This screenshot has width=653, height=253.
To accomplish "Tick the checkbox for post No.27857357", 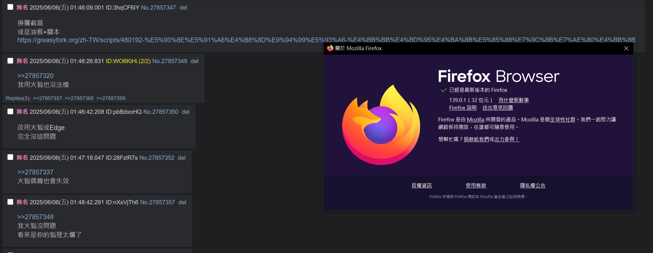I will coord(10,202).
